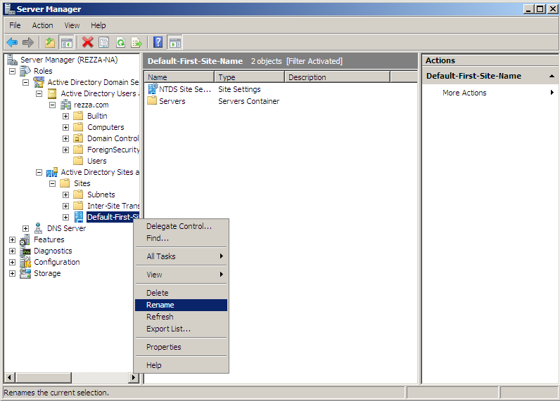The height and width of the screenshot is (401, 560).
Task: Click the Active Directory Sites icon
Action: (x=52, y=172)
